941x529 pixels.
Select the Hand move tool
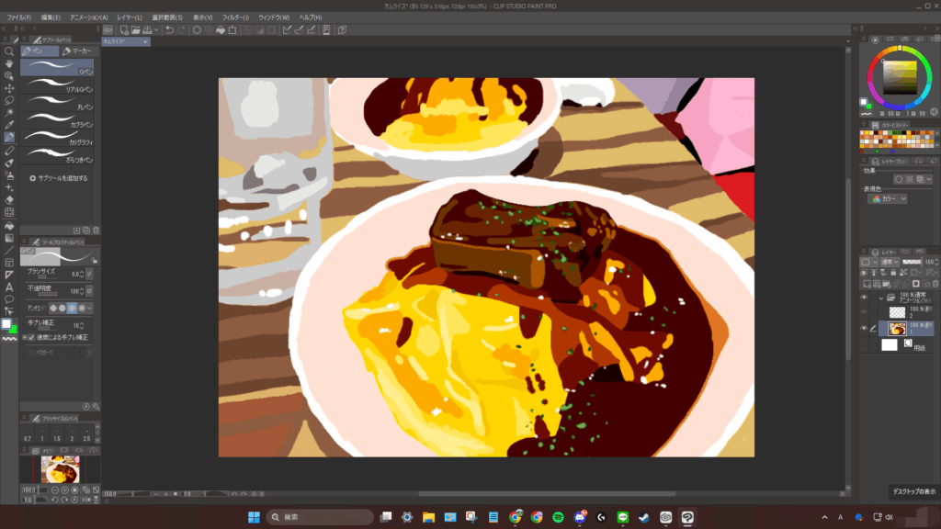tap(9, 63)
